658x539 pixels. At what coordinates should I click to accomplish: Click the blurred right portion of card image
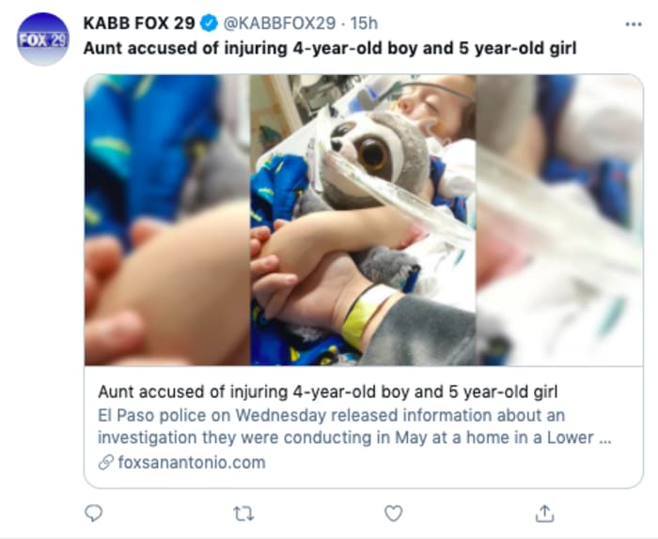click(559, 220)
